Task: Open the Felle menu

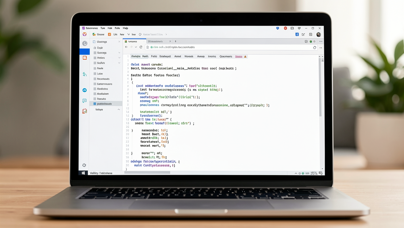Action: [117, 28]
